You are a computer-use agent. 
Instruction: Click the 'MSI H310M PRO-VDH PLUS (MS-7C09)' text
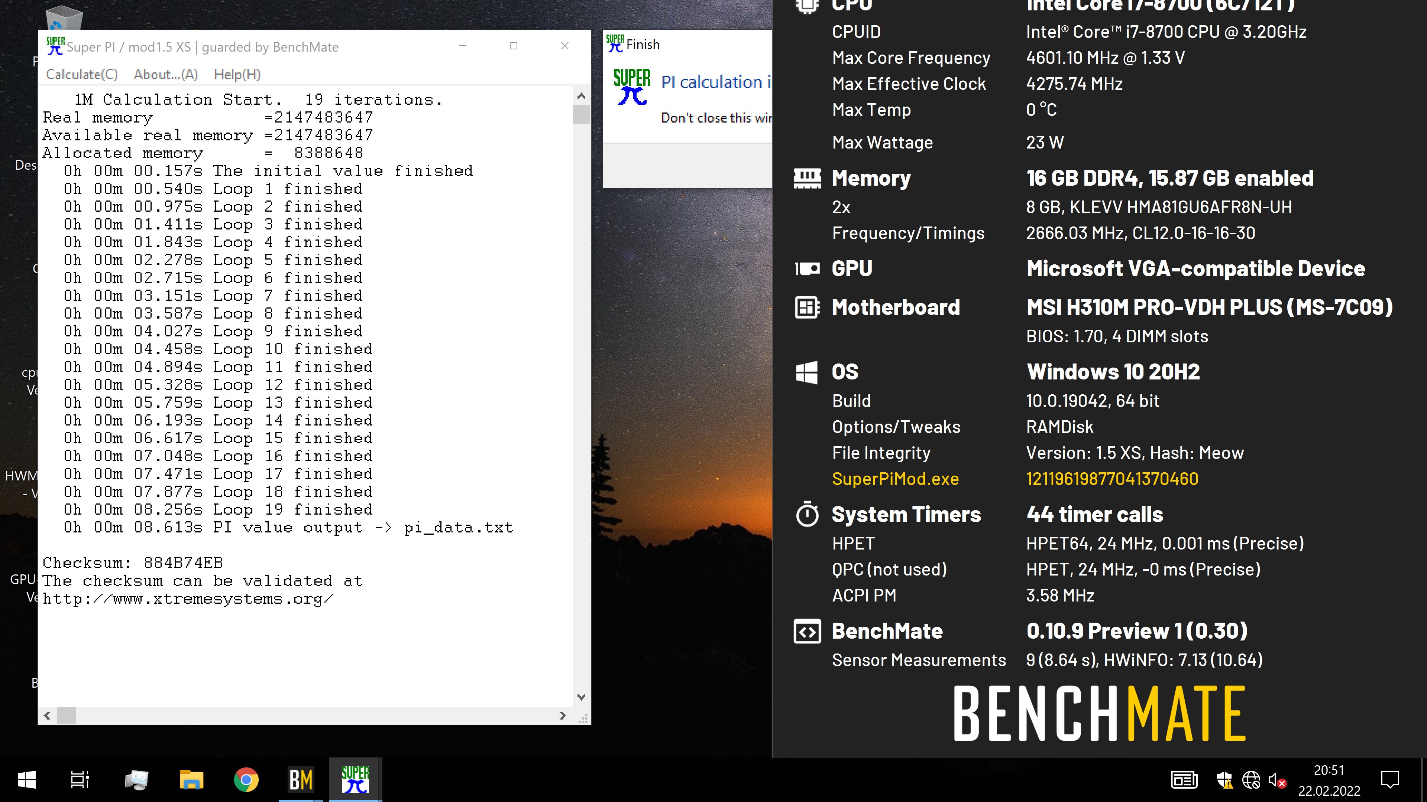click(1209, 307)
